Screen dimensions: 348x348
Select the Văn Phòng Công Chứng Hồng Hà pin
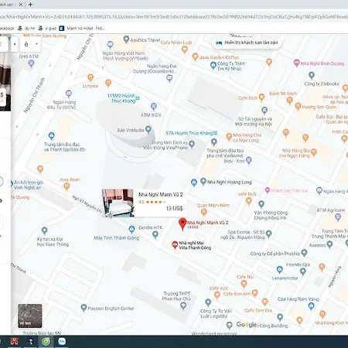click(x=261, y=204)
